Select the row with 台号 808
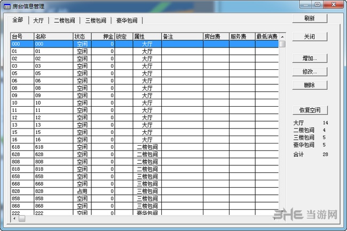Screen dimensions: 347x231 point(145,162)
